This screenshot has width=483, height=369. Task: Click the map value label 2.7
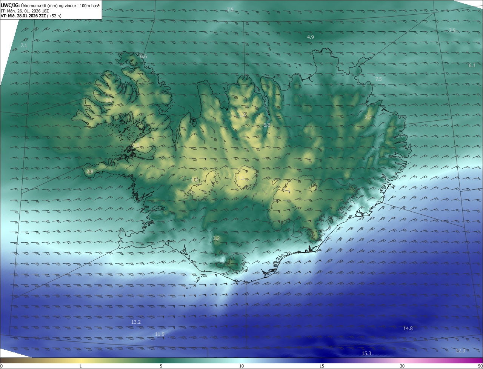pos(368,118)
